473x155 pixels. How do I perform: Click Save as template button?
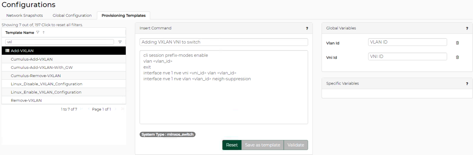pyautogui.click(x=262, y=145)
